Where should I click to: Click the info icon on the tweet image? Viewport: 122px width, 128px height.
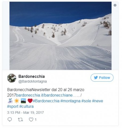[115, 5]
